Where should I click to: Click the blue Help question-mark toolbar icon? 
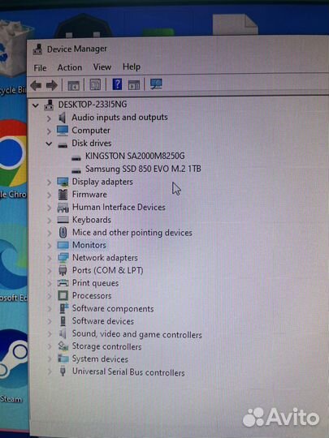pos(117,84)
